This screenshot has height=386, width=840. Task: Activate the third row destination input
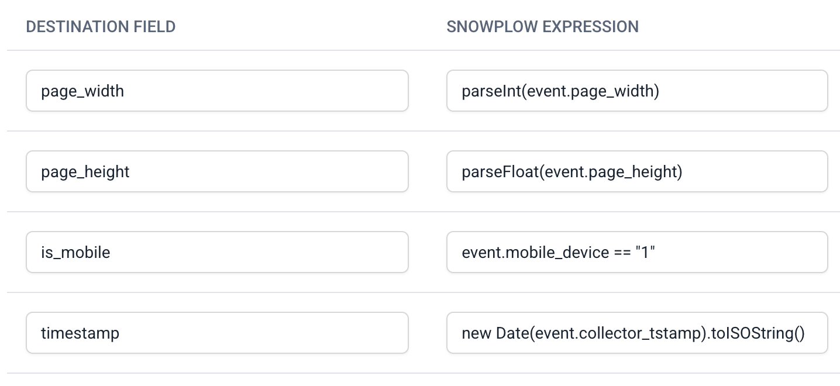coord(217,252)
